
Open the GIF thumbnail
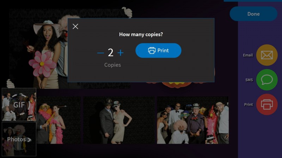tap(19, 104)
